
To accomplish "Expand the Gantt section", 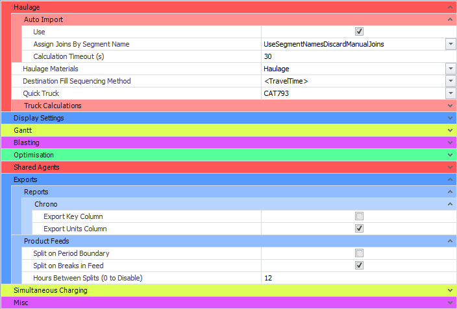I will pos(450,130).
